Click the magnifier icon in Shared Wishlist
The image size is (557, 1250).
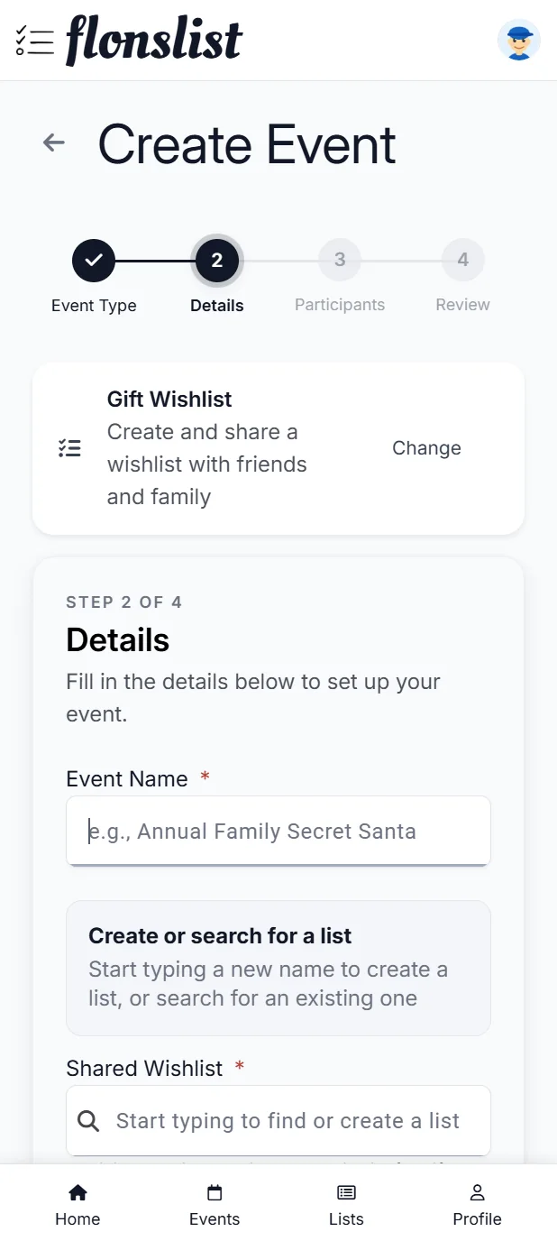[x=88, y=1121]
